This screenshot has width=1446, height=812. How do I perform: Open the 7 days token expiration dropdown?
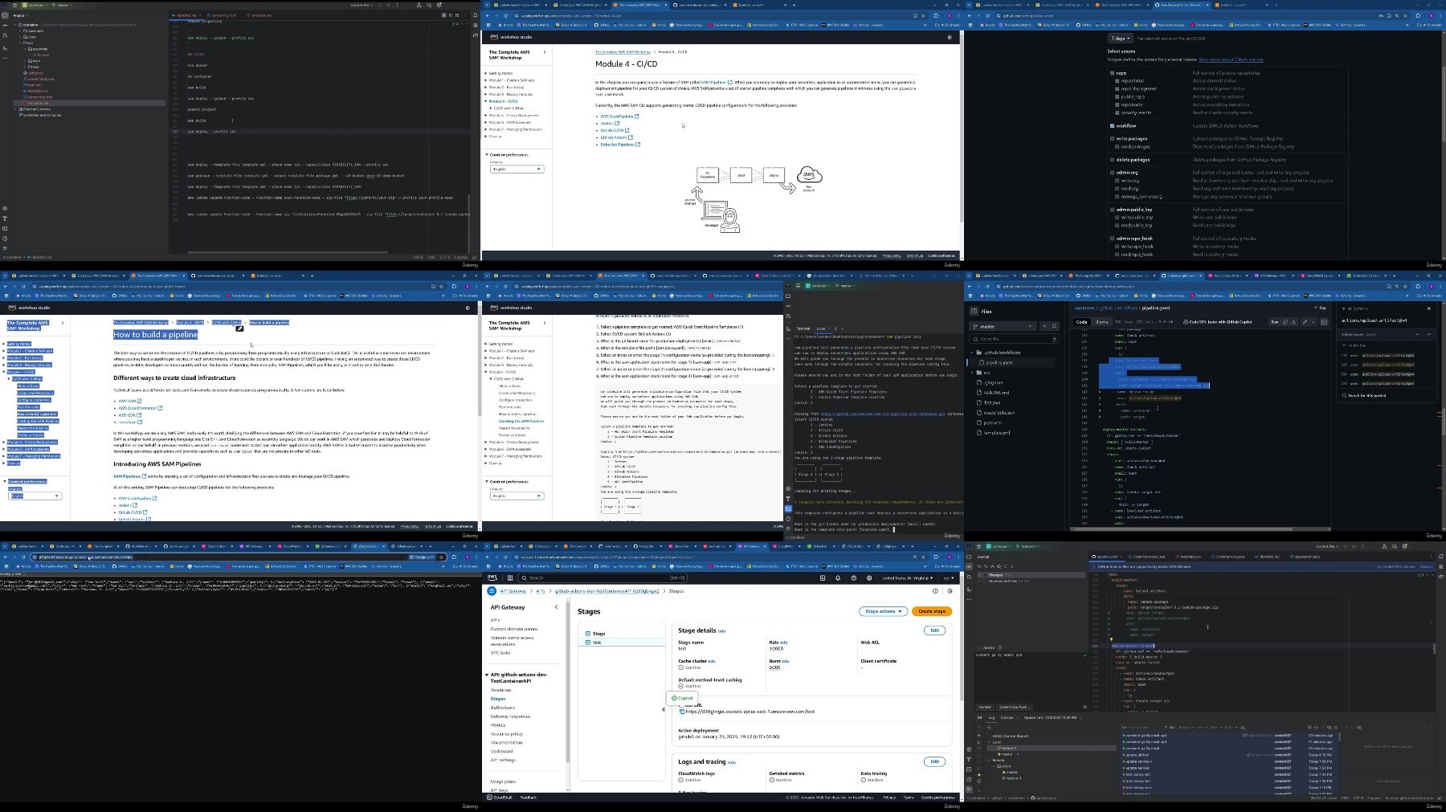(x=1120, y=39)
